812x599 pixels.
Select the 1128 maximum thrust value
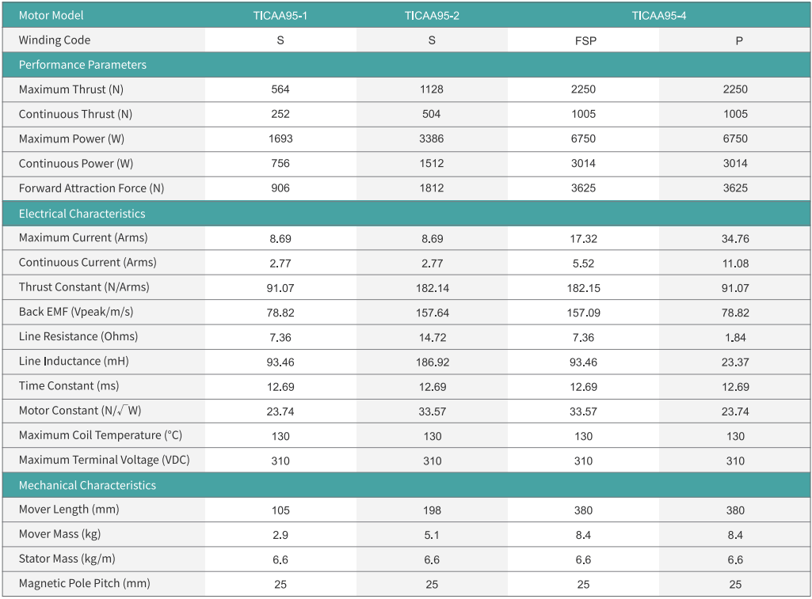point(432,89)
